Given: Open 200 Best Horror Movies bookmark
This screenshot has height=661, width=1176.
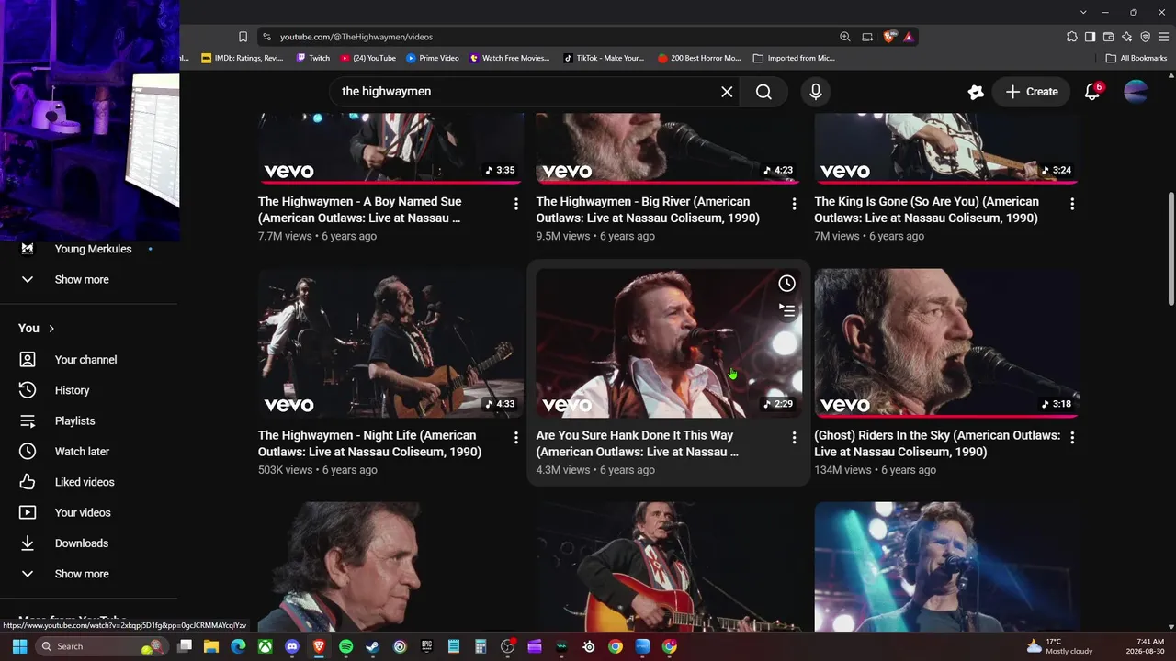Looking at the screenshot, I should tap(699, 58).
